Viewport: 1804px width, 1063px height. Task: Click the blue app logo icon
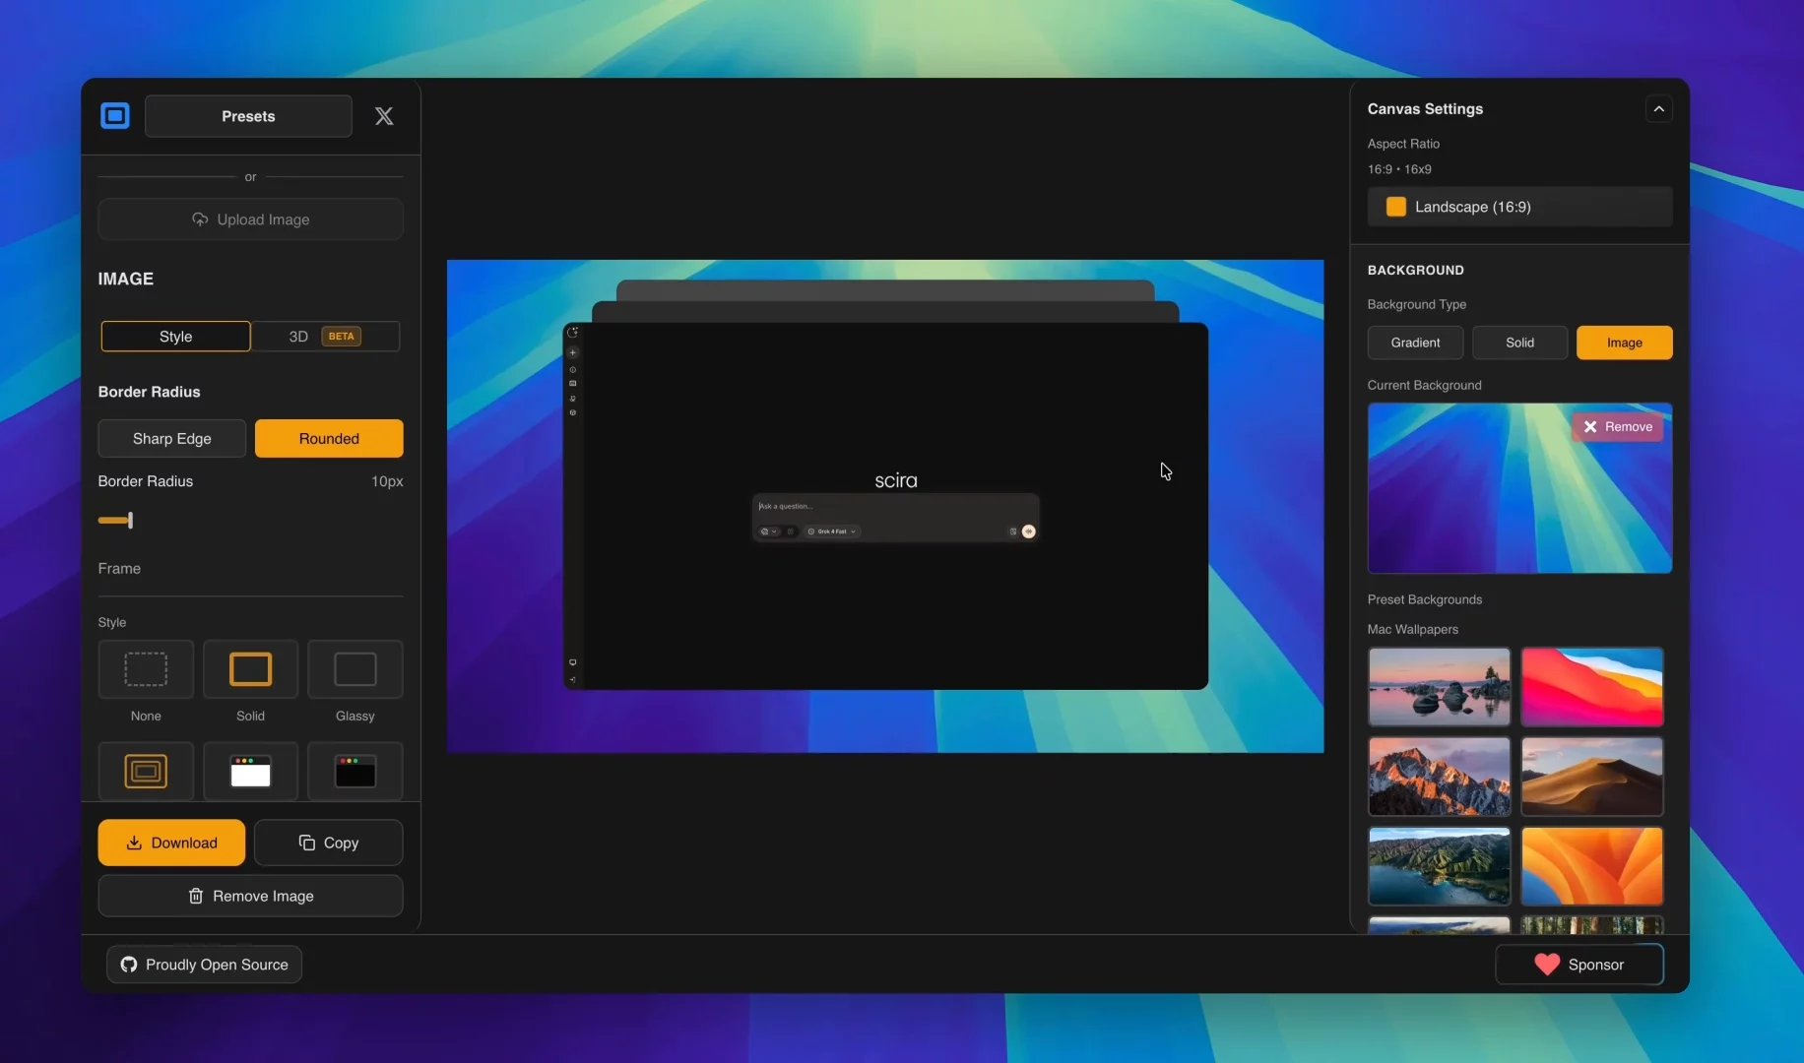tap(115, 116)
